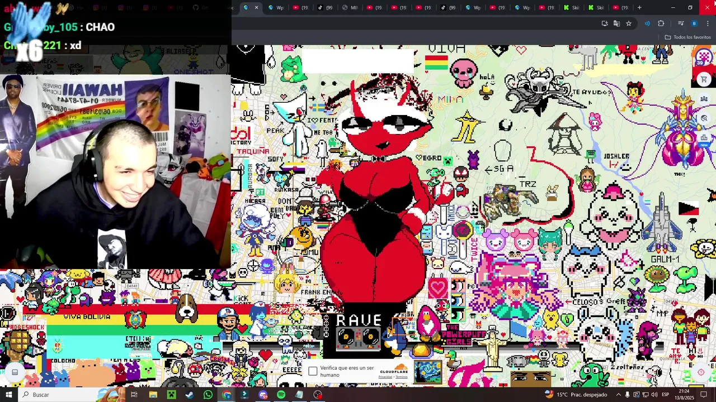The width and height of the screenshot is (716, 402).
Task: Open the Windows Start menu
Action: [8, 395]
